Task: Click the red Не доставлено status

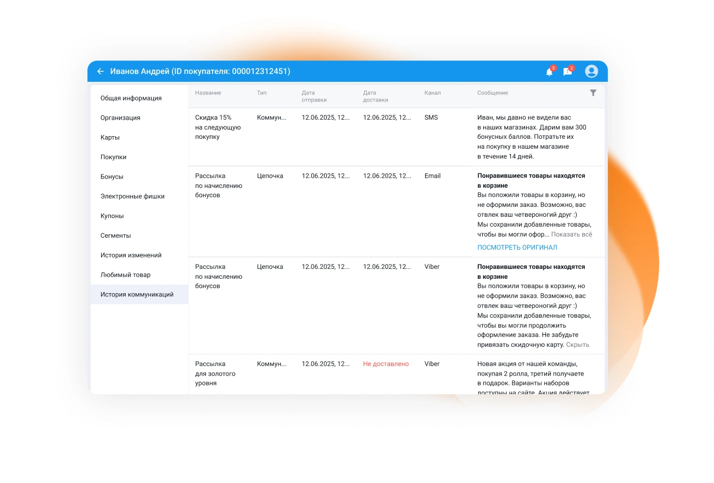Action: coord(386,364)
